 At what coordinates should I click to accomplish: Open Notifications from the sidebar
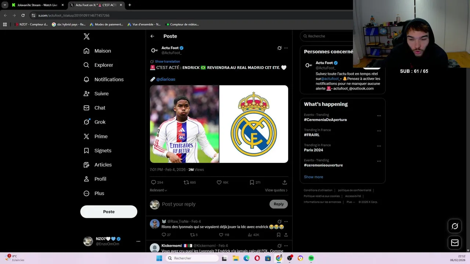(x=104, y=79)
